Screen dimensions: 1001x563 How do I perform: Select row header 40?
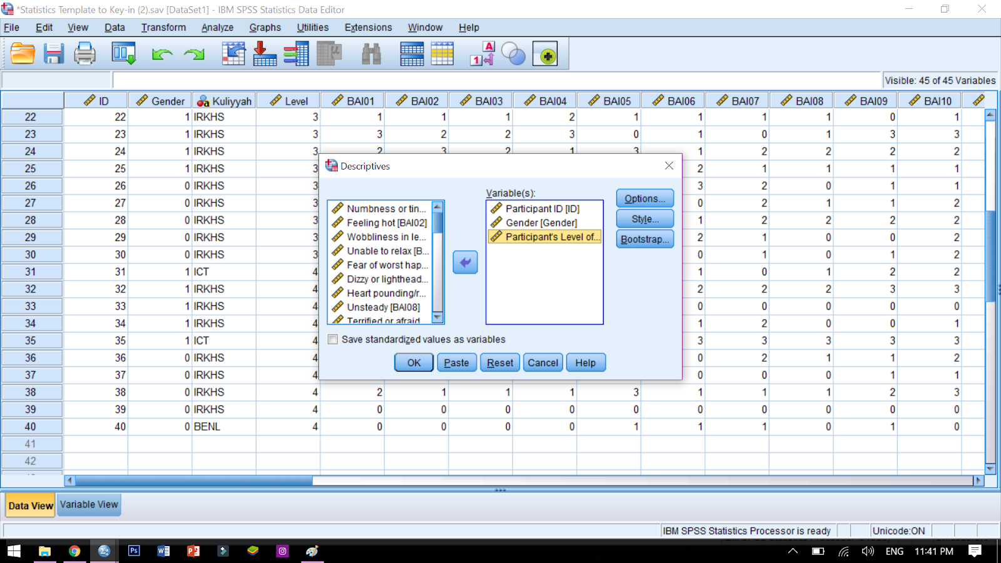coord(31,427)
